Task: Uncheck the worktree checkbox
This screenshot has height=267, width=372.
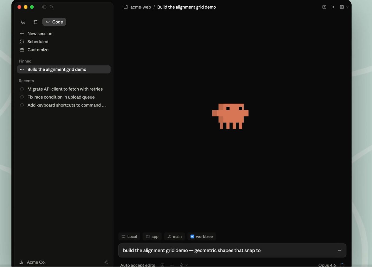Action: click(192, 236)
